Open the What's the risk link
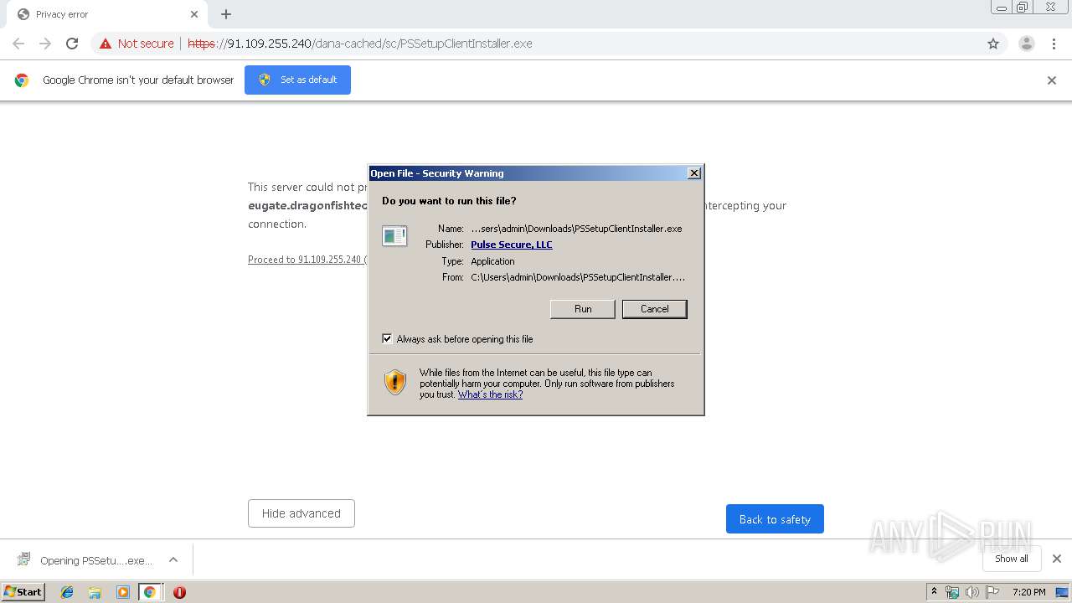Image resolution: width=1072 pixels, height=603 pixels. coord(490,394)
